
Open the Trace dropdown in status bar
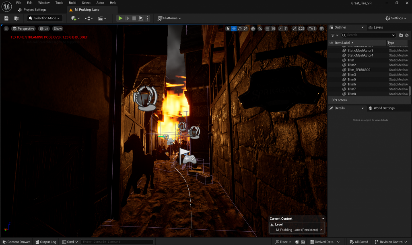(283, 242)
